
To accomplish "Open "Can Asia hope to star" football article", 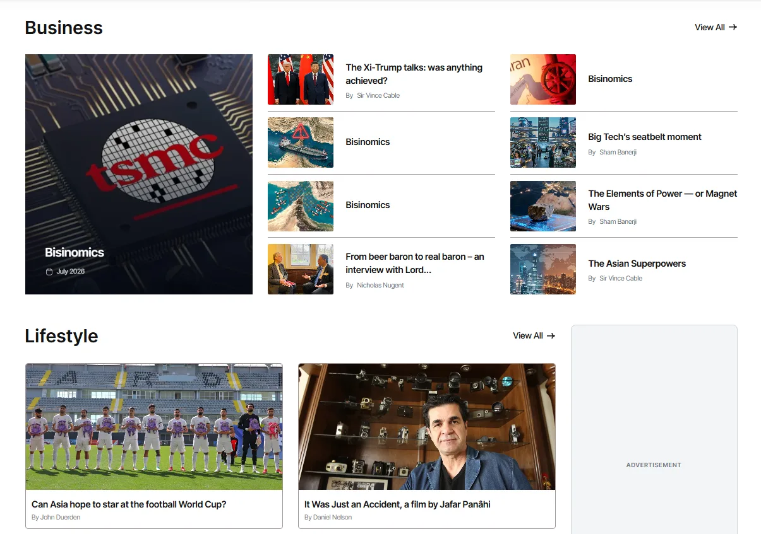I will click(x=129, y=504).
